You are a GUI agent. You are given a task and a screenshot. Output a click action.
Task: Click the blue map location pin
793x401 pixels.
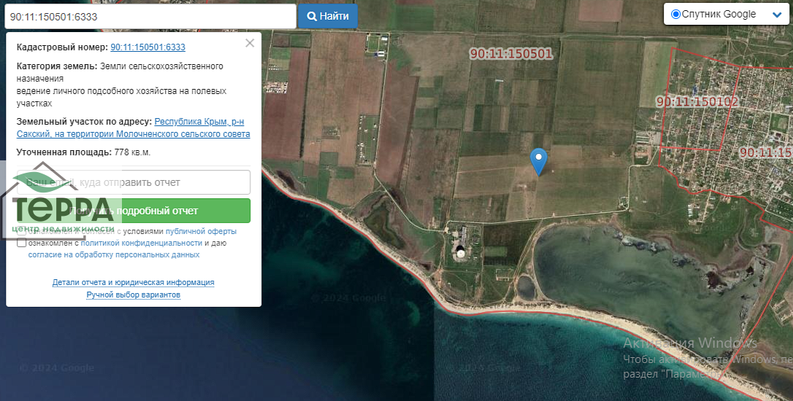click(x=538, y=159)
